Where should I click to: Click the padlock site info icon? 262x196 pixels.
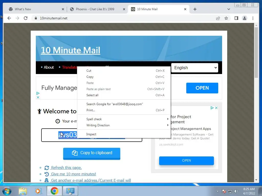36,18
